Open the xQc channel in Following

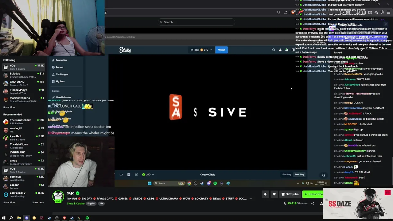point(24,67)
